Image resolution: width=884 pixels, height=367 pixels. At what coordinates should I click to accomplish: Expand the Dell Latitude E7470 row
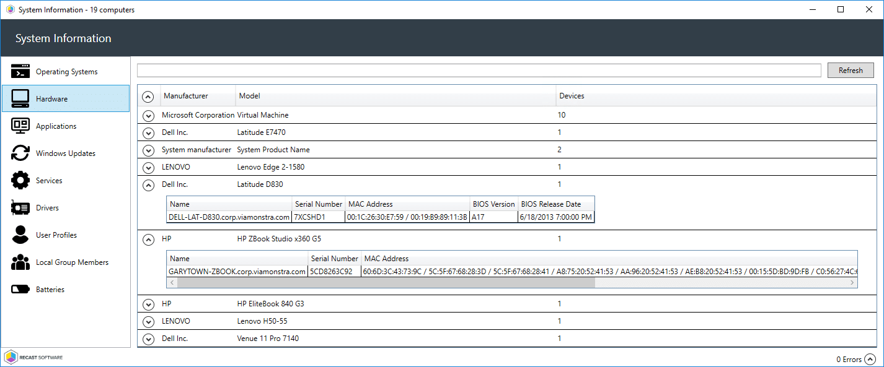coord(148,132)
